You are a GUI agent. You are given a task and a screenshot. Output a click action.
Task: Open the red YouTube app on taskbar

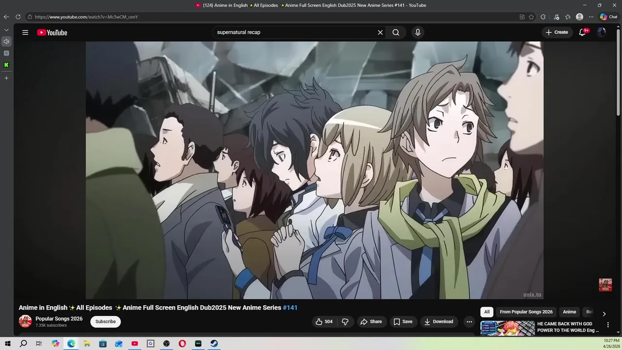click(135, 344)
